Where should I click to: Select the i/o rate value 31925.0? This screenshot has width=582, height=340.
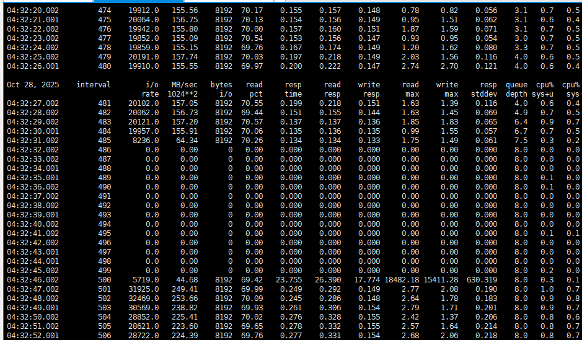tap(143, 289)
